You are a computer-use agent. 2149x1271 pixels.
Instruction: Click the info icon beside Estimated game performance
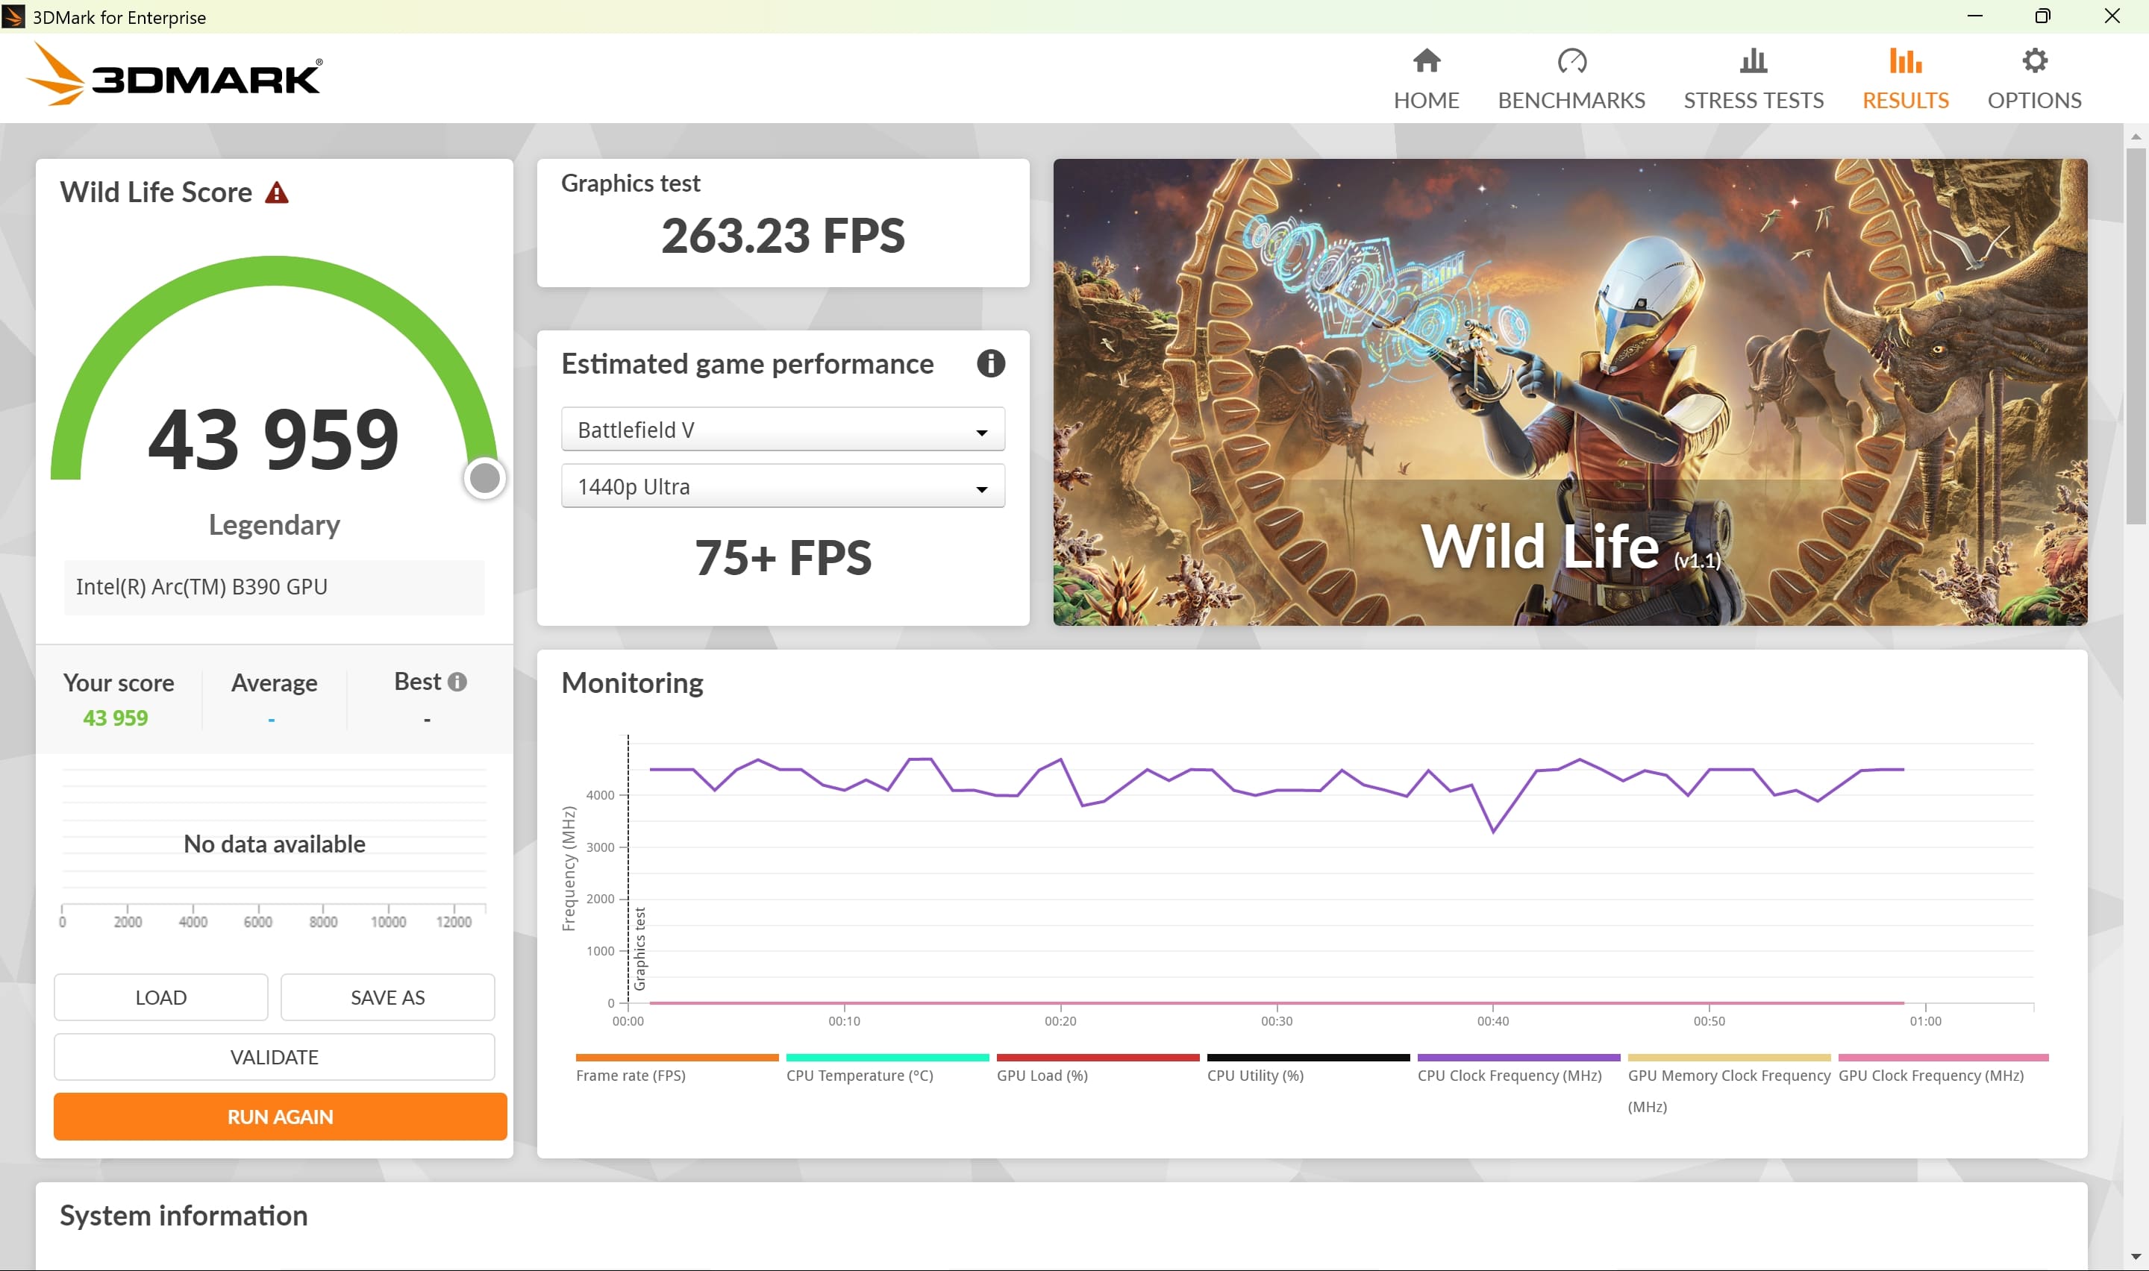[990, 364]
